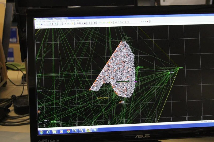Click the Redo toolbar icon
This screenshot has height=142, width=214.
(x=47, y=24)
